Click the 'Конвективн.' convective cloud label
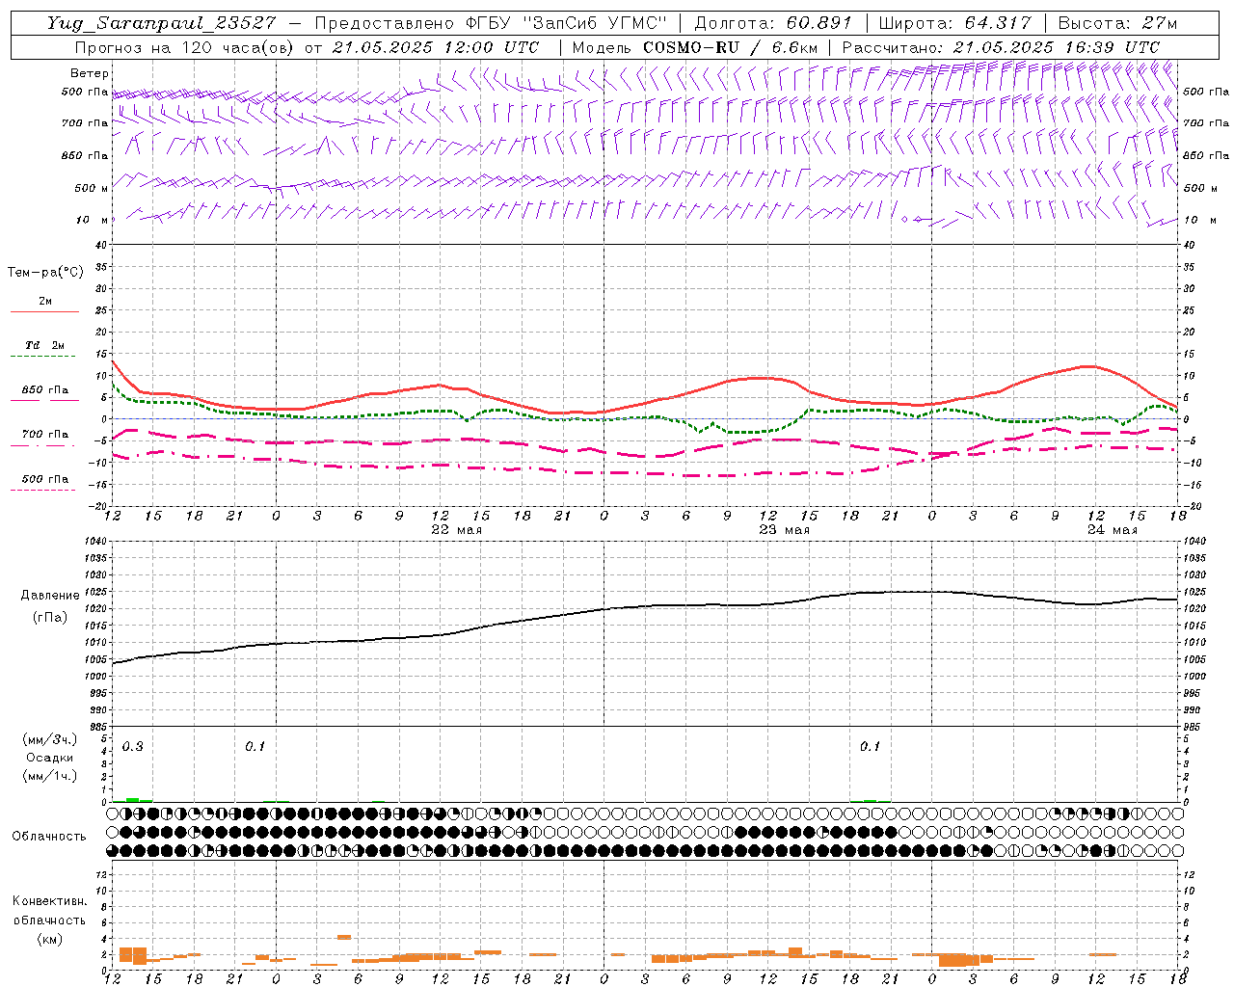 (x=49, y=901)
